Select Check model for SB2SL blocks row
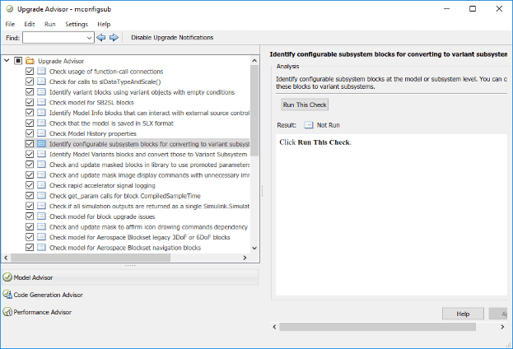The width and height of the screenshot is (513, 349). [91, 102]
